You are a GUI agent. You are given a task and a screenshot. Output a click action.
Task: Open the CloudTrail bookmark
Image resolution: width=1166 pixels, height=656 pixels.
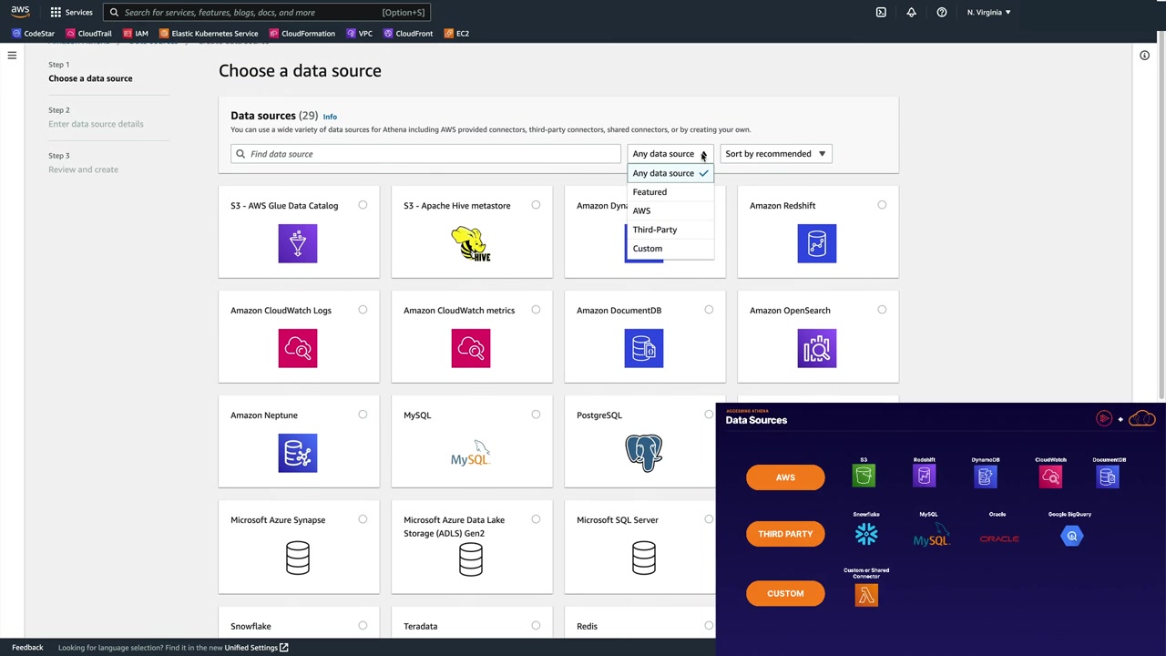tap(89, 34)
